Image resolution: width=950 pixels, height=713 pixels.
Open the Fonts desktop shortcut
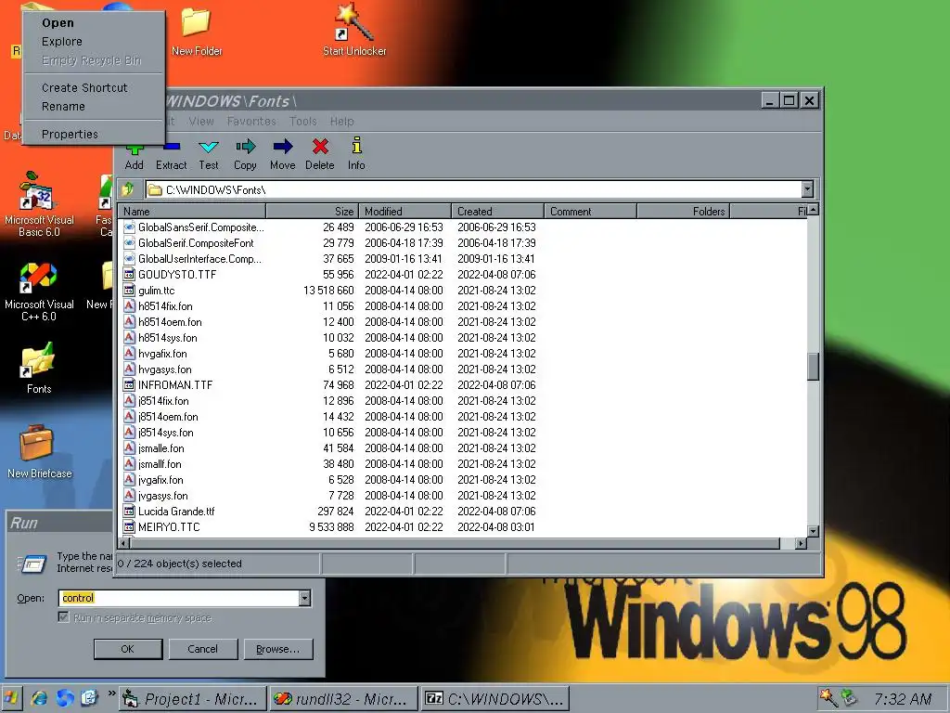pos(39,368)
